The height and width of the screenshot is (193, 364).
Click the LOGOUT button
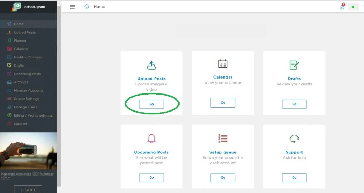(x=28, y=189)
